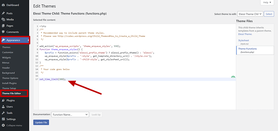This screenshot has width=278, height=131.
Task: Click the Posts pushpin icon
Action: click(3, 13)
